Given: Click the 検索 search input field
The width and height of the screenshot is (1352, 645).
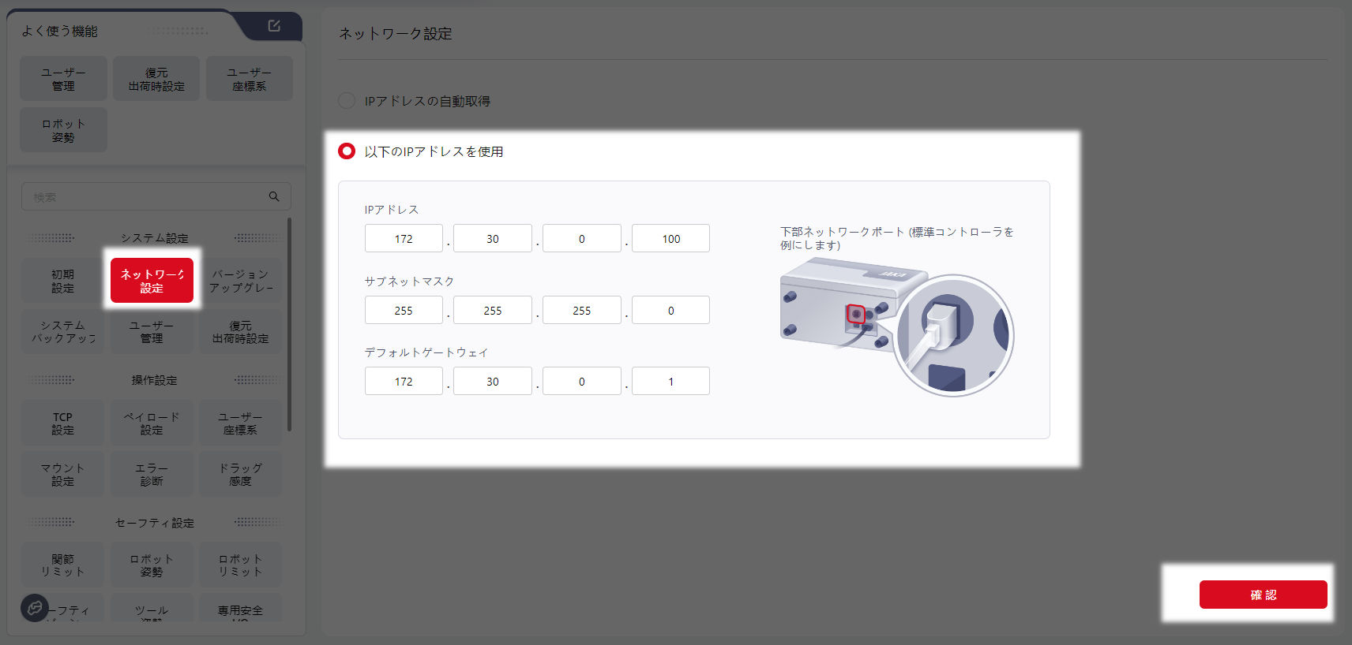Looking at the screenshot, I should click(146, 196).
